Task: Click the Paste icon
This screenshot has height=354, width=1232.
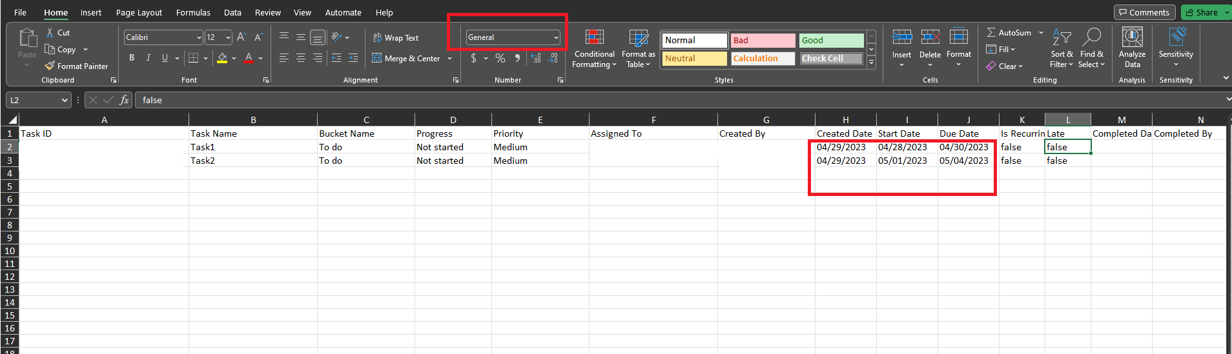Action: (27, 38)
